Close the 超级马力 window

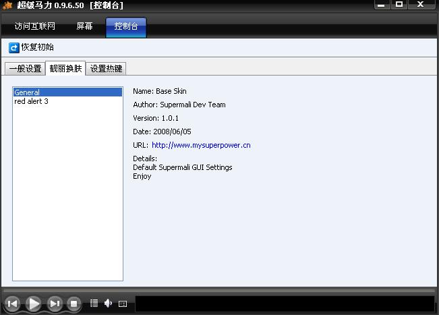[421, 5]
